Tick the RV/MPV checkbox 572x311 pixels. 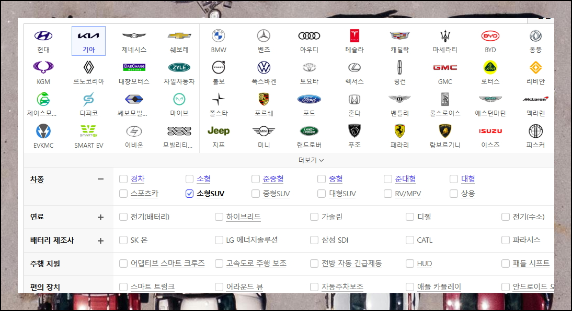(388, 194)
